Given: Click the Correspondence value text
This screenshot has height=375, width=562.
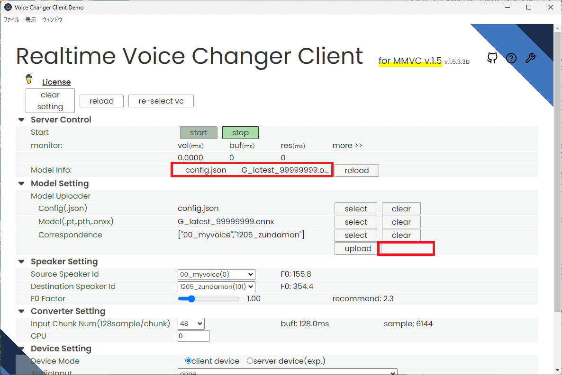Looking at the screenshot, I should [x=241, y=235].
